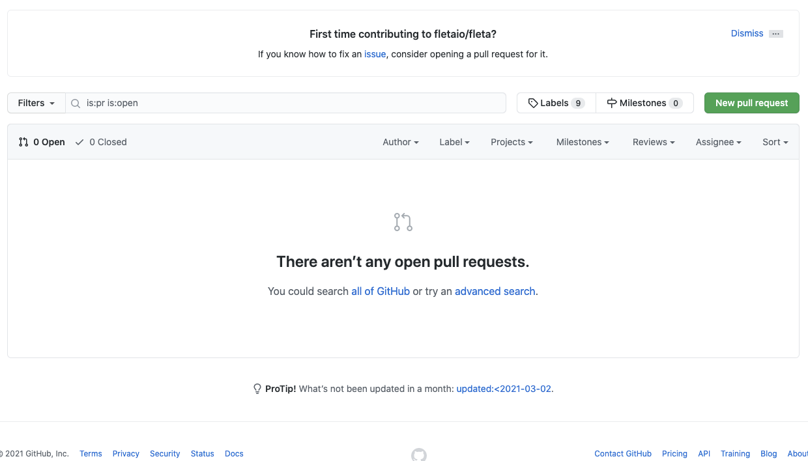
Task: Click New pull request button
Action: (752, 103)
